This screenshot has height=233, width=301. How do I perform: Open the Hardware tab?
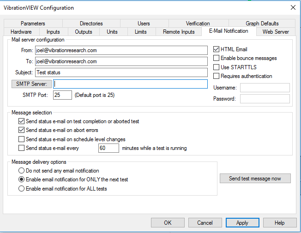21,32
